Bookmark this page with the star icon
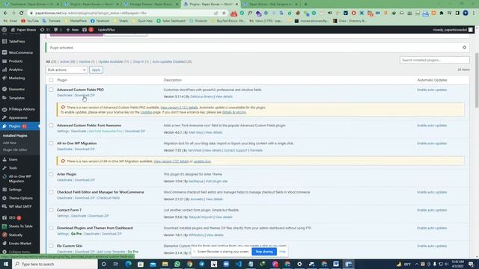 pyautogui.click(x=224, y=13)
